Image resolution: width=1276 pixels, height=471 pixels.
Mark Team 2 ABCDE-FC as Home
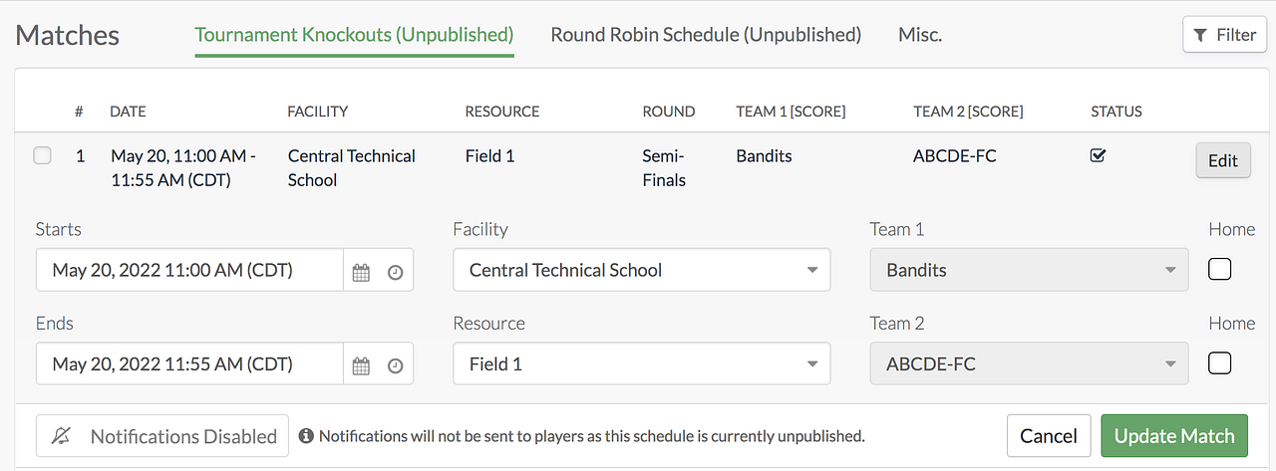(x=1219, y=363)
